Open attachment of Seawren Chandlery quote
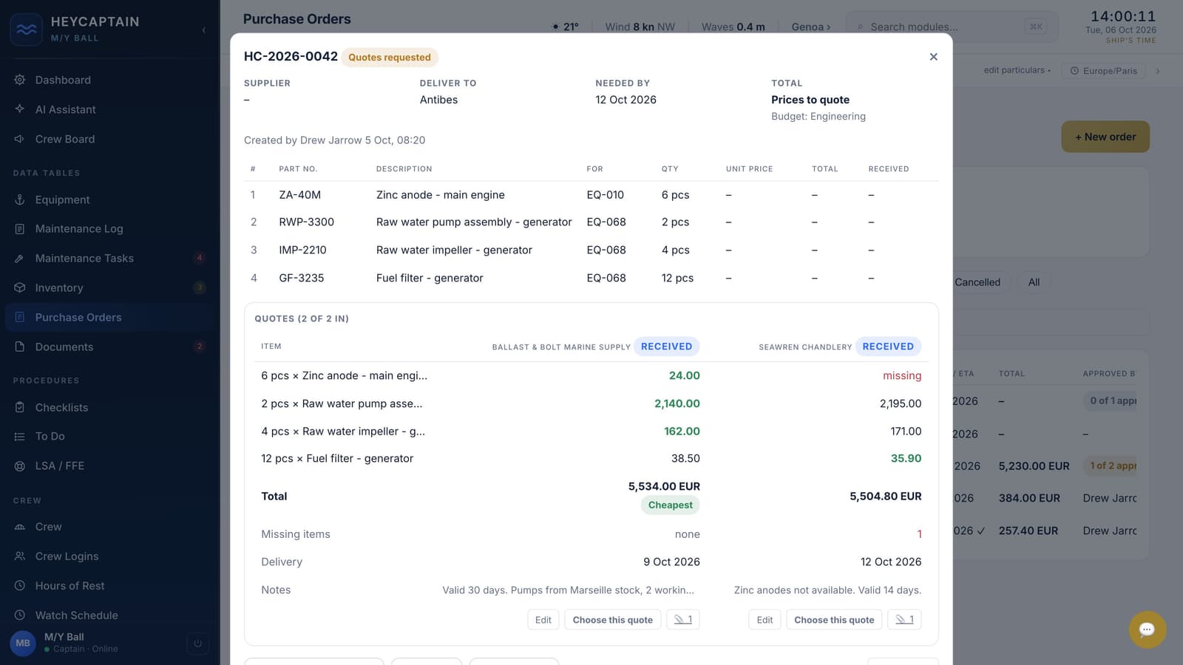 point(905,620)
